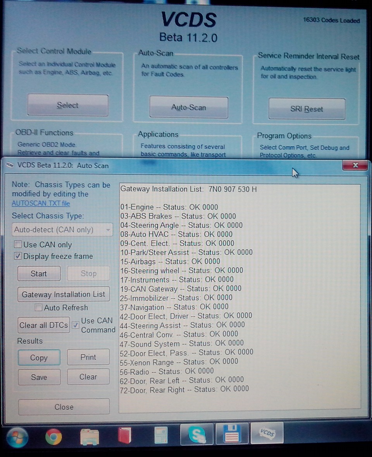Select the 04-Steering Angle status line
The width and height of the screenshot is (372, 457).
click(181, 225)
